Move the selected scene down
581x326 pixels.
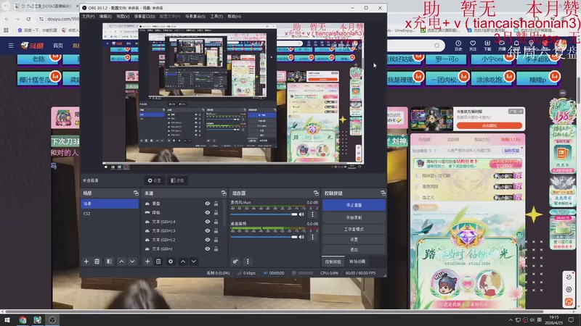[x=132, y=262]
